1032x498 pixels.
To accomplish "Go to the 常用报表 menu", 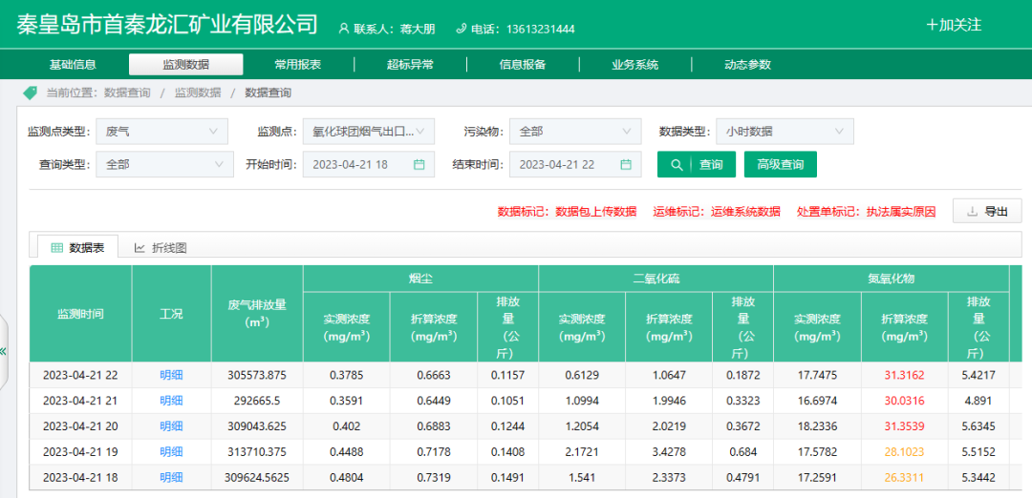I will tap(297, 65).
